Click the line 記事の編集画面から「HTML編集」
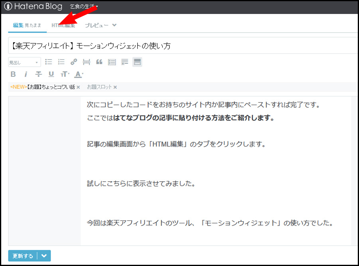359x266 pixels. 176,144
